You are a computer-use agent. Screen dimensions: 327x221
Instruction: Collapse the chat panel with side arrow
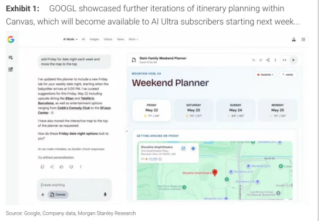pyautogui.click(x=127, y=131)
